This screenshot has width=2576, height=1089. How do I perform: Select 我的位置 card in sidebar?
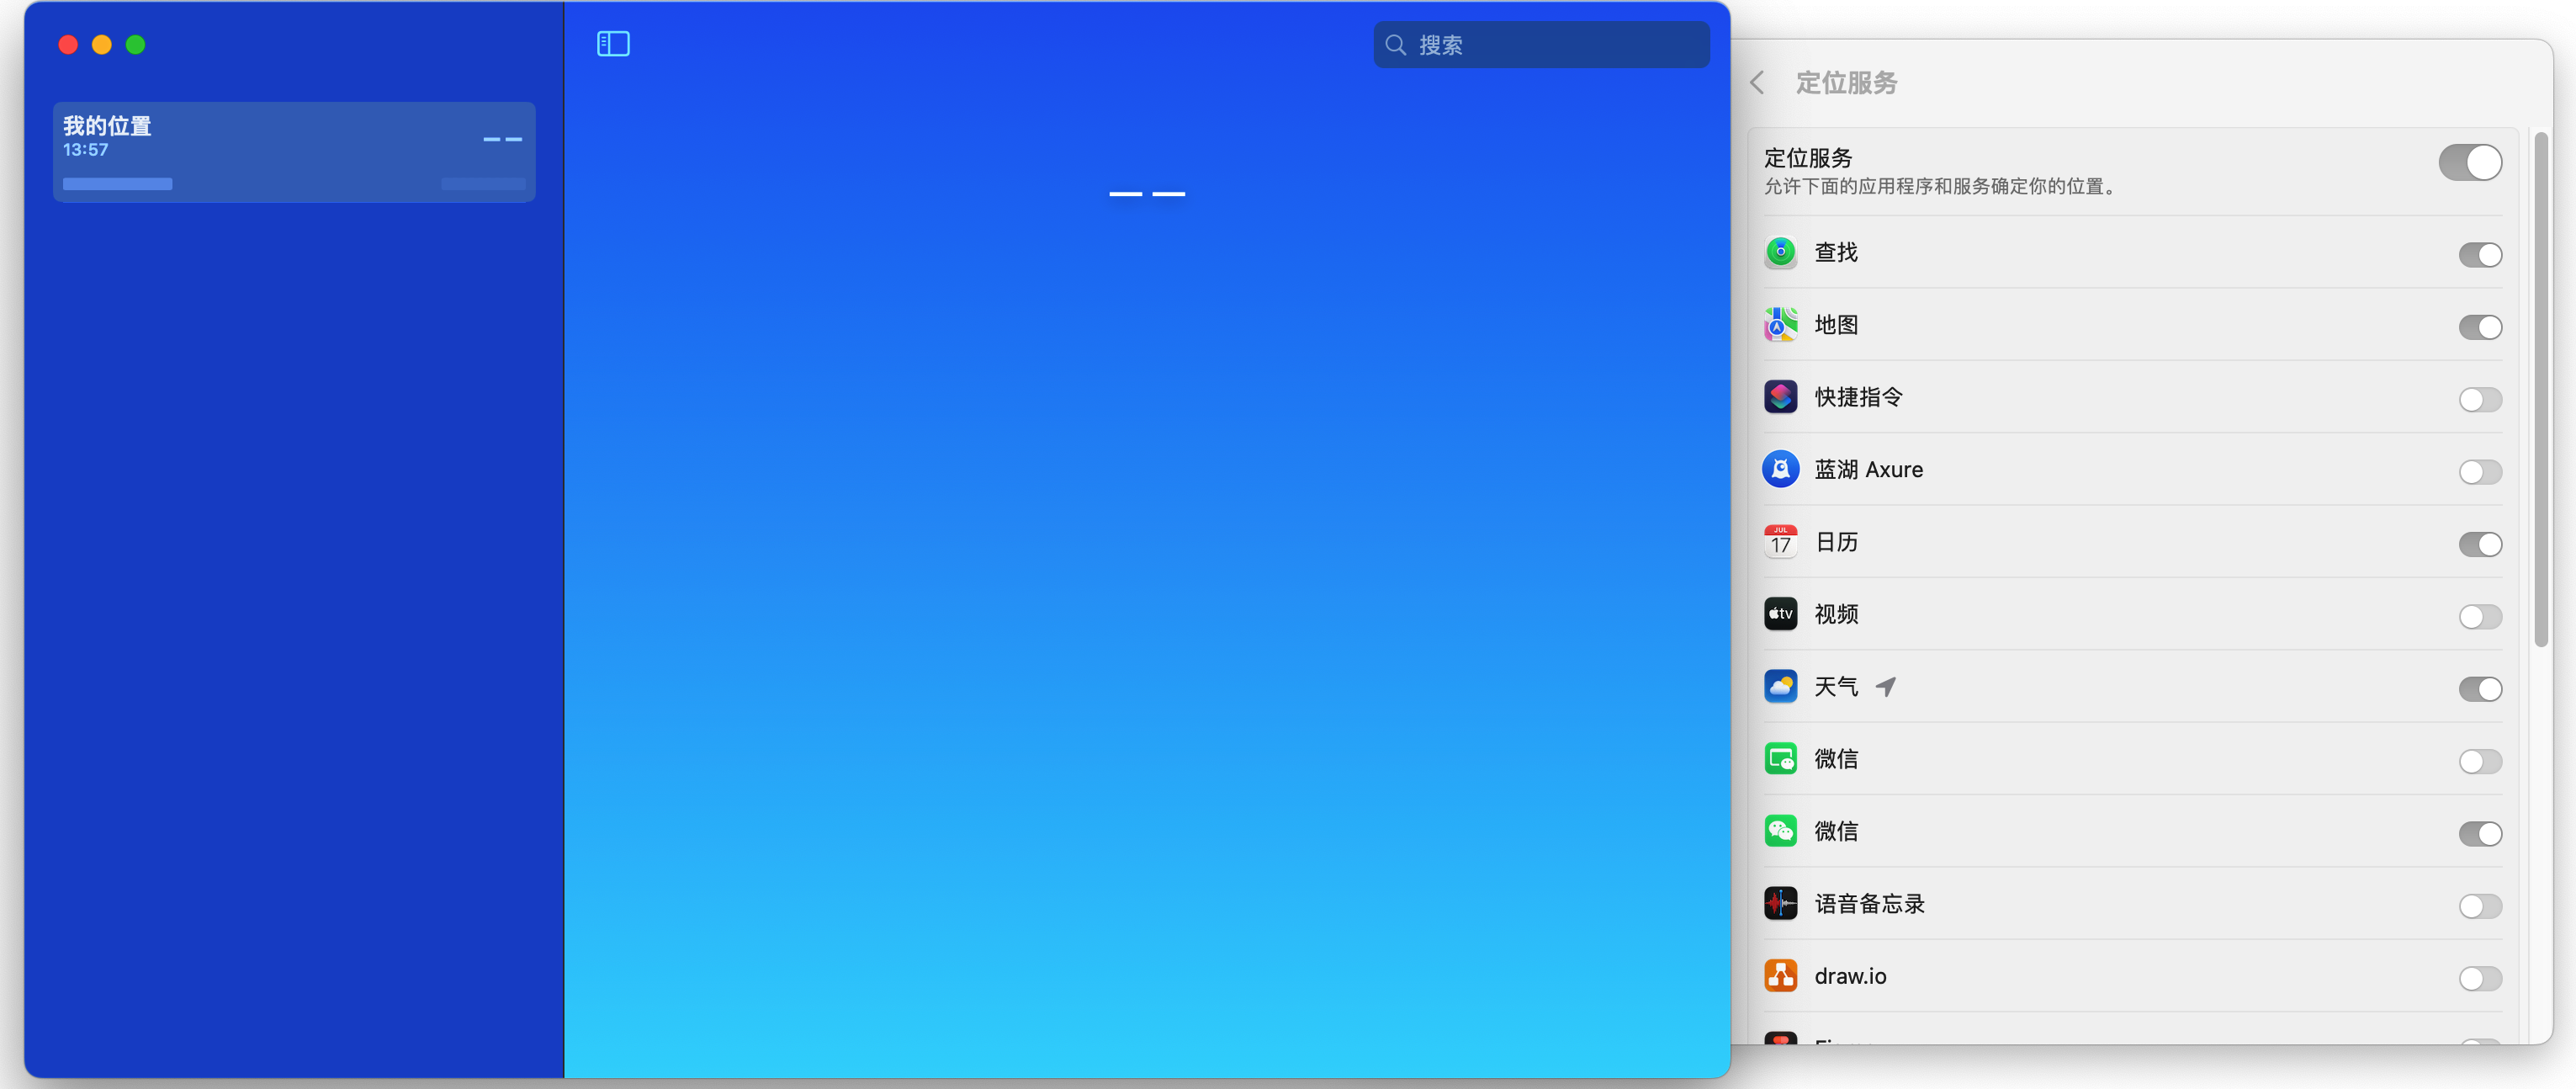click(294, 152)
